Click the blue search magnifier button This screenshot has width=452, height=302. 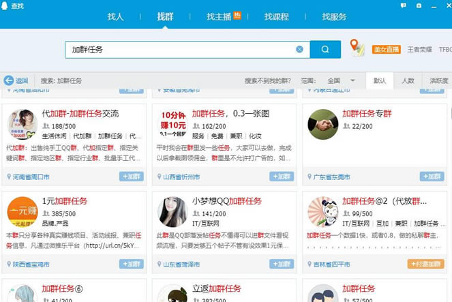[325, 50]
